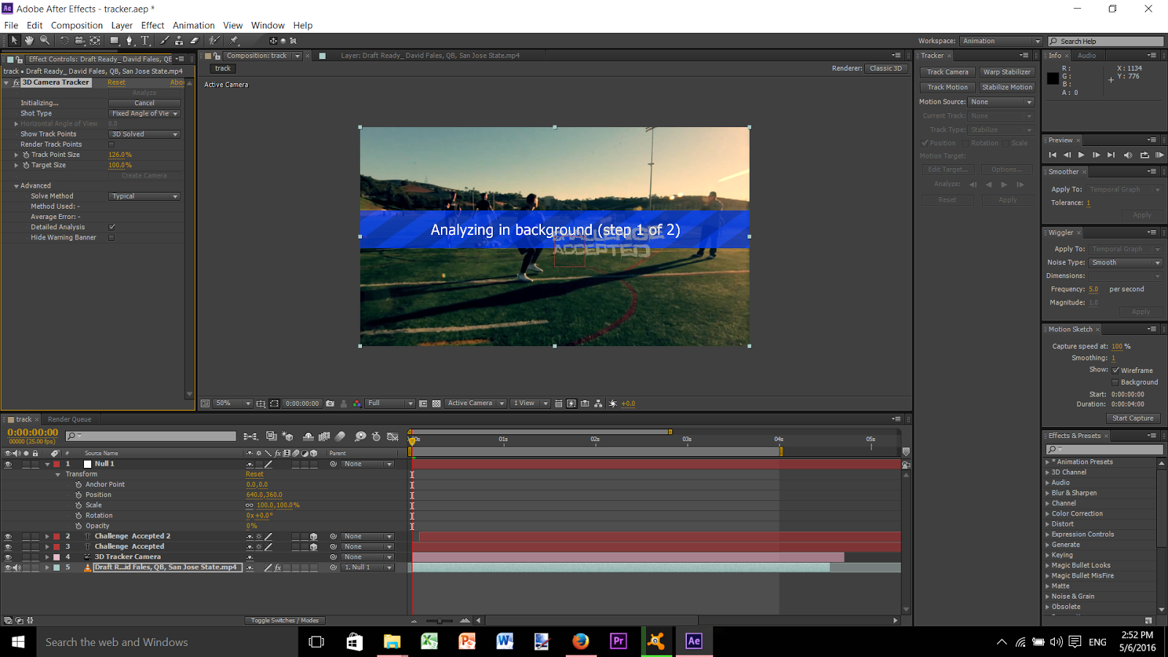Select the Puppet Pin tool
The width and height of the screenshot is (1168, 657).
(234, 41)
